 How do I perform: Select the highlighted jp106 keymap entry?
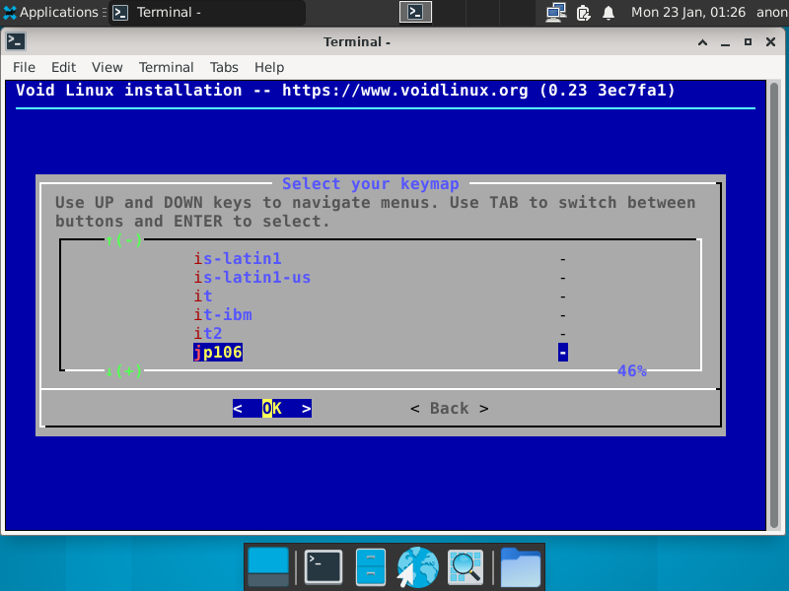click(x=218, y=353)
